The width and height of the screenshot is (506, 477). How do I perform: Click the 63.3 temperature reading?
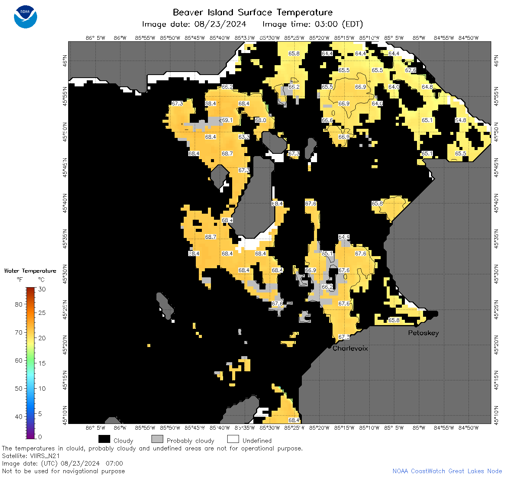pos(244,137)
